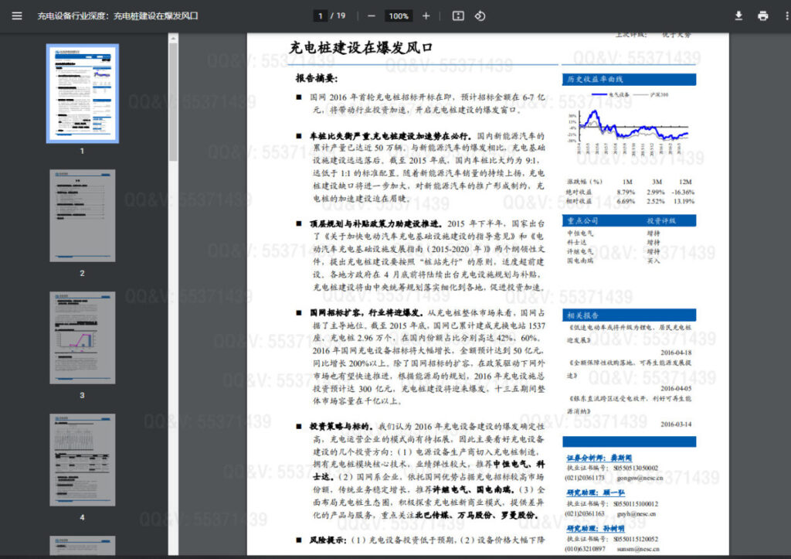Toggle the sidebar hamburger menu

click(x=17, y=15)
